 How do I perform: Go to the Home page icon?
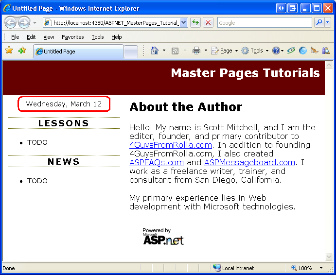(155, 51)
